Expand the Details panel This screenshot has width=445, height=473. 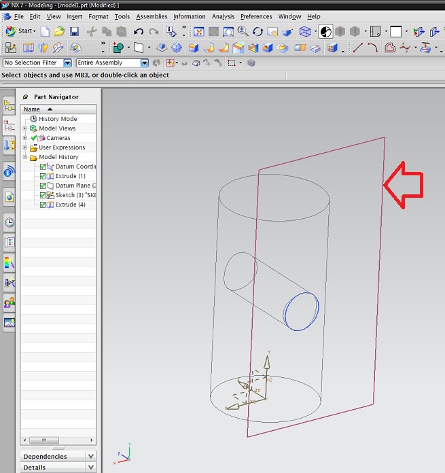pos(91,468)
